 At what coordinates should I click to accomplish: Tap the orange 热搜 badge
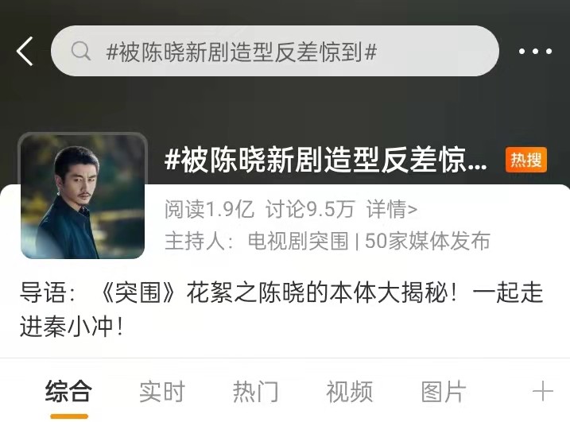(526, 160)
